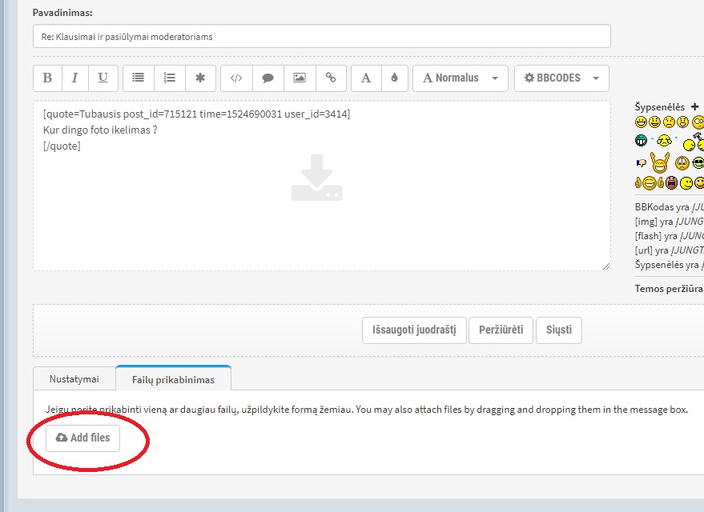704x512 pixels.
Task: Expand smilies with the plus icon
Action: [x=694, y=106]
